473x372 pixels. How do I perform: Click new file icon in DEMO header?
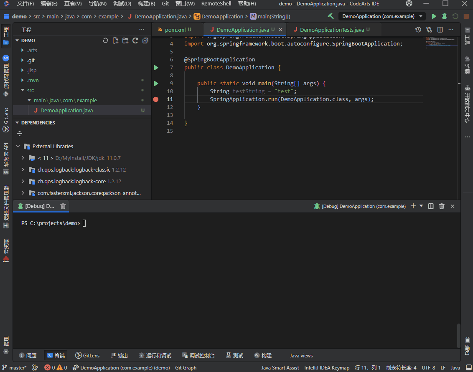click(x=115, y=40)
